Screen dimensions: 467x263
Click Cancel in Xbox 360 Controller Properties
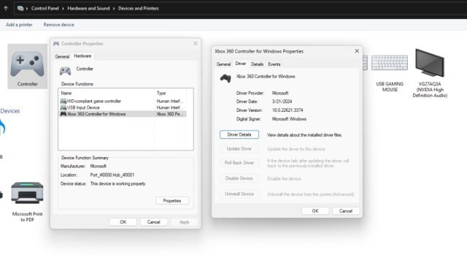[346, 211]
